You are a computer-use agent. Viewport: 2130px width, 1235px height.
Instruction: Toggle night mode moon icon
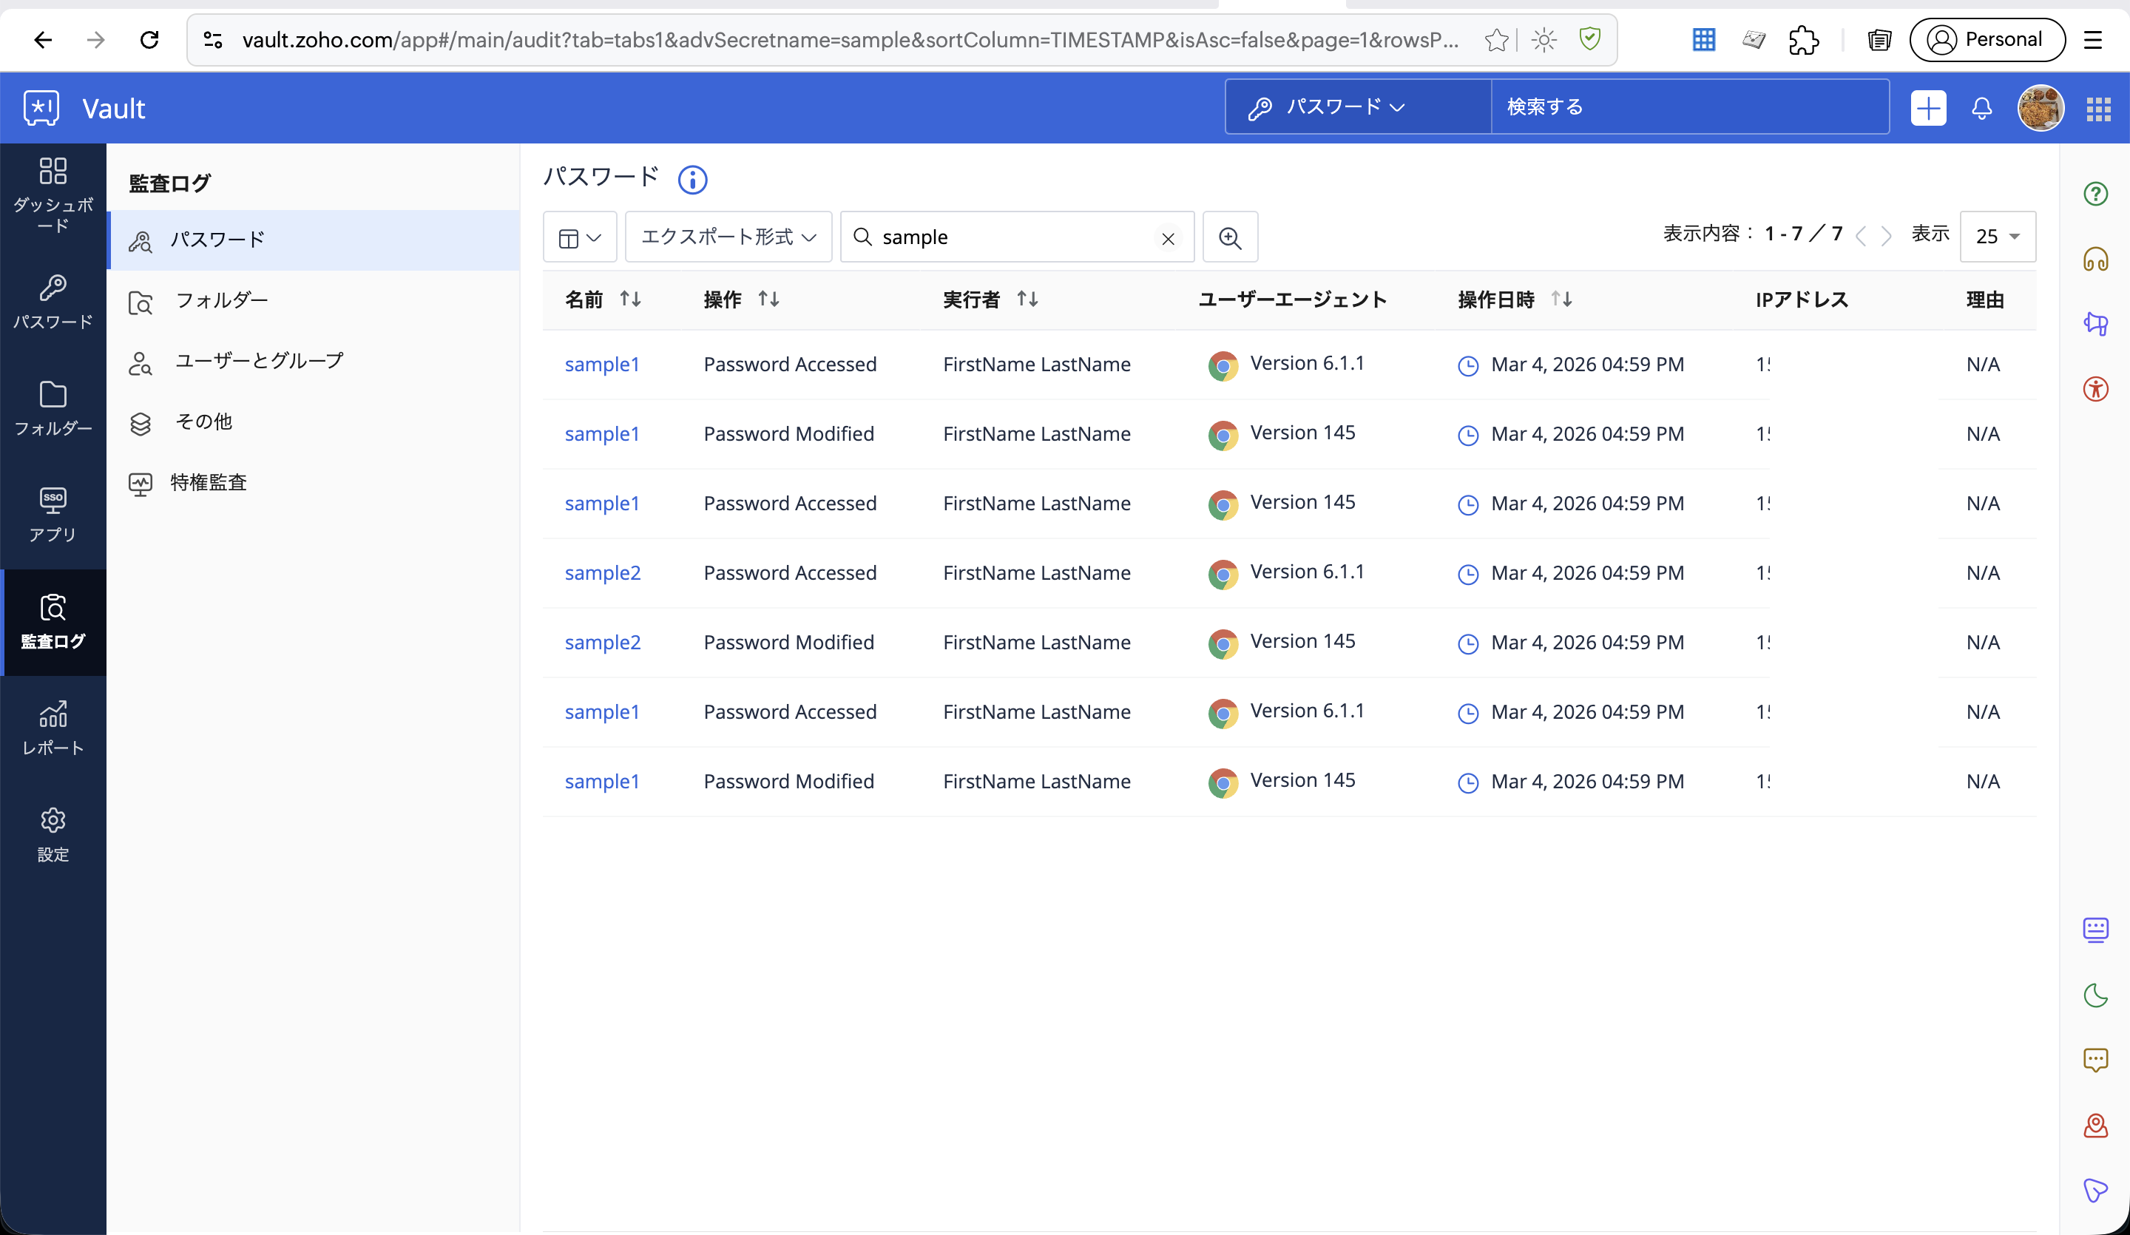coord(2095,995)
